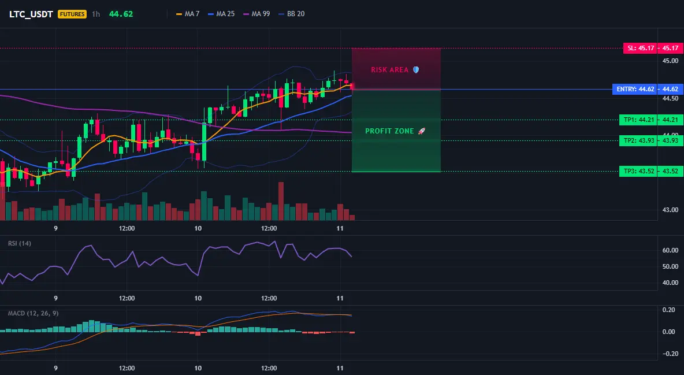Image resolution: width=684 pixels, height=375 pixels.
Task: Click the blue entry price tag 44.62 on axis
Action: tap(670, 89)
